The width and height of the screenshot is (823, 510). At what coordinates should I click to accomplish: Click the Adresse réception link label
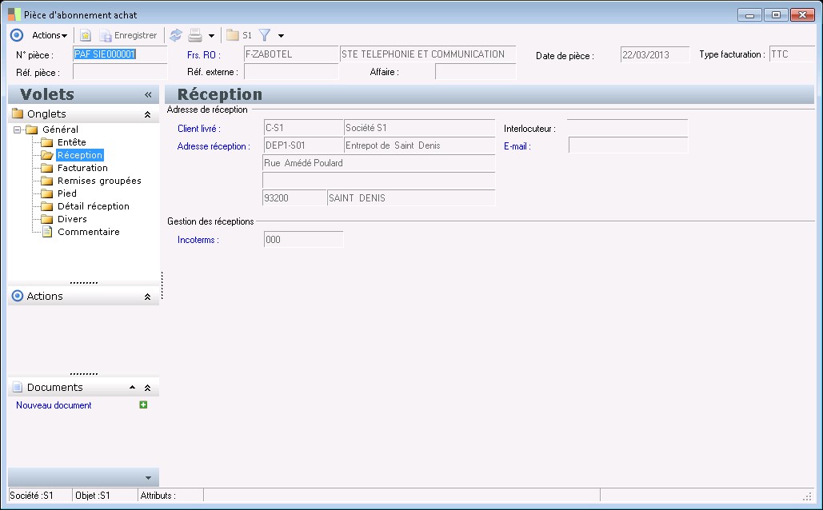click(x=213, y=146)
